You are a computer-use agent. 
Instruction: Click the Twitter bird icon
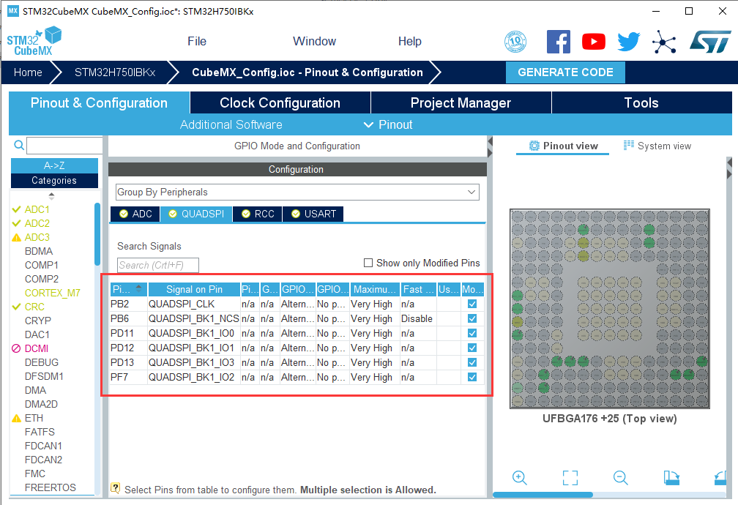[x=628, y=42]
